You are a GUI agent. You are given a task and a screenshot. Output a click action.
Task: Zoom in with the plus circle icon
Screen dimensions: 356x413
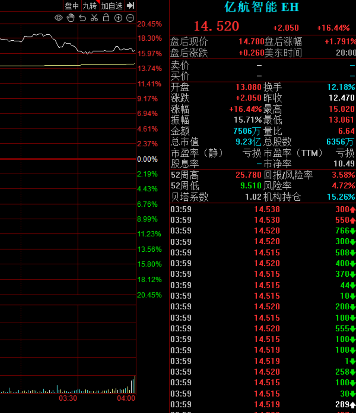point(118,18)
